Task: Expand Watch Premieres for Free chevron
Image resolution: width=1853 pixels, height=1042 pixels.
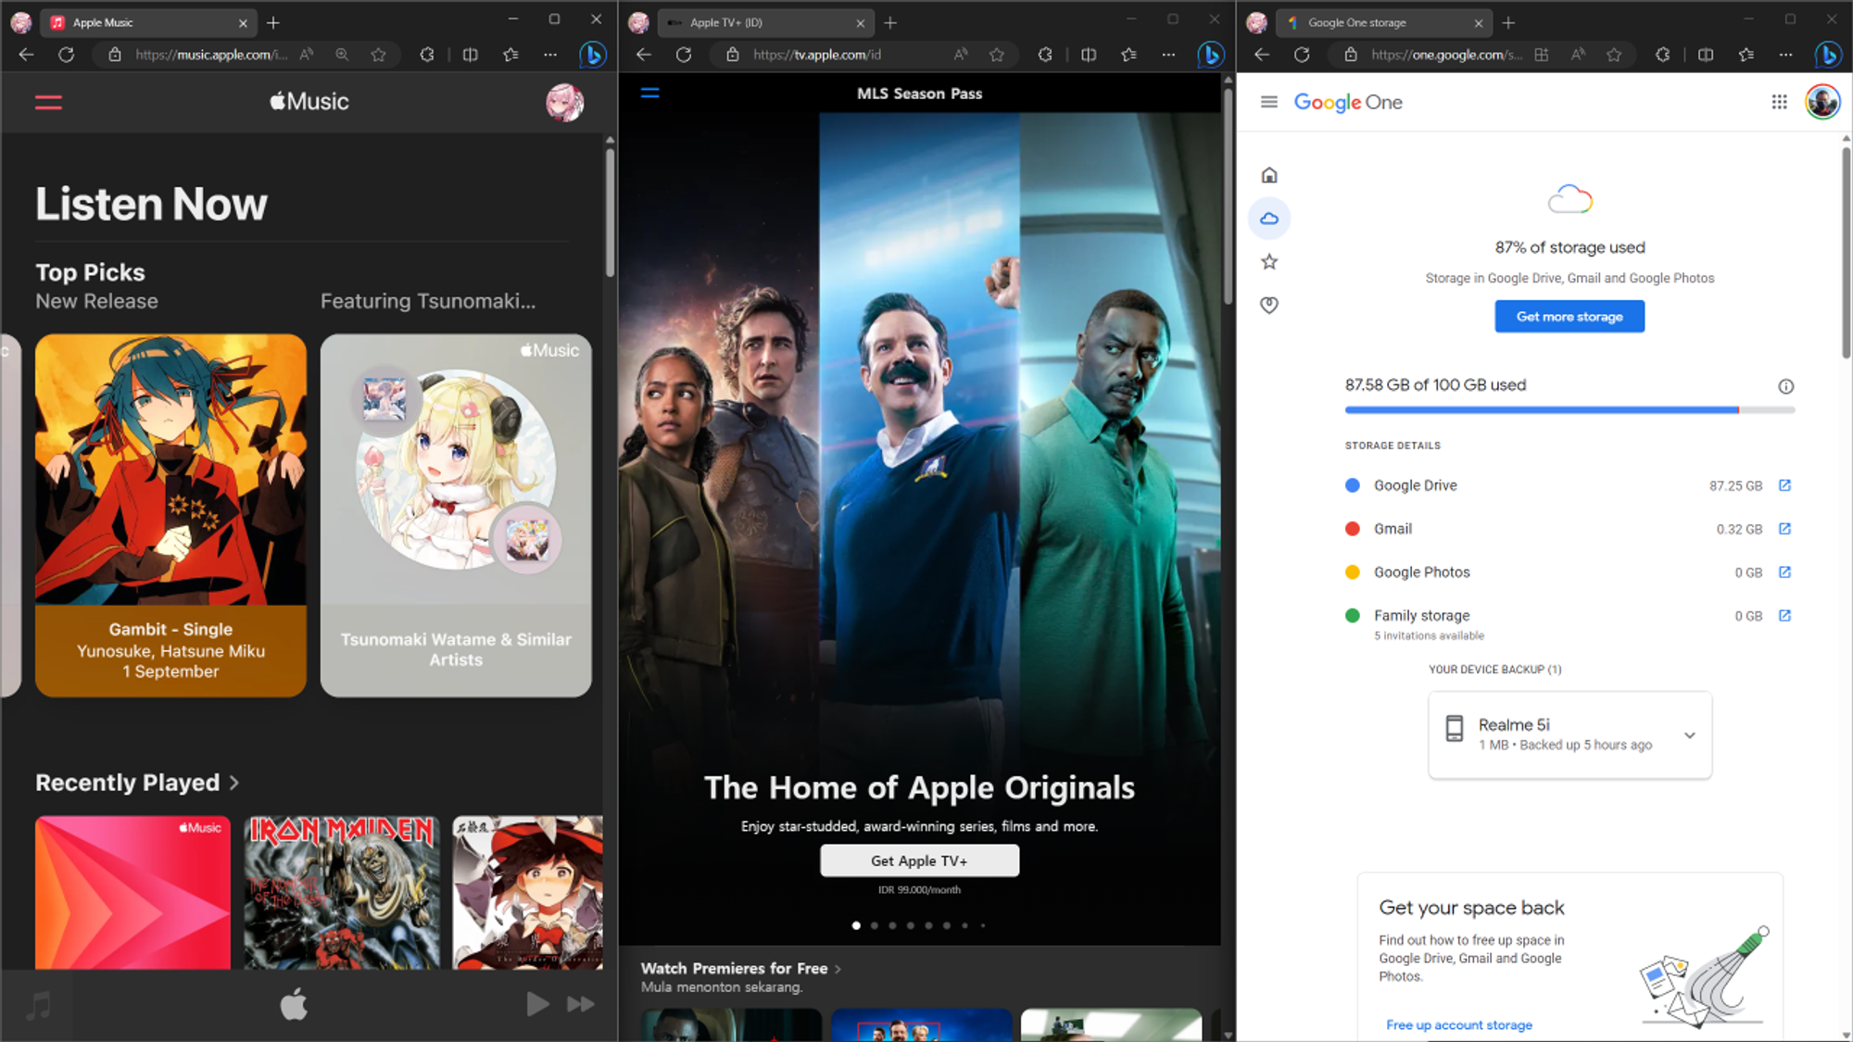Action: [x=838, y=969]
